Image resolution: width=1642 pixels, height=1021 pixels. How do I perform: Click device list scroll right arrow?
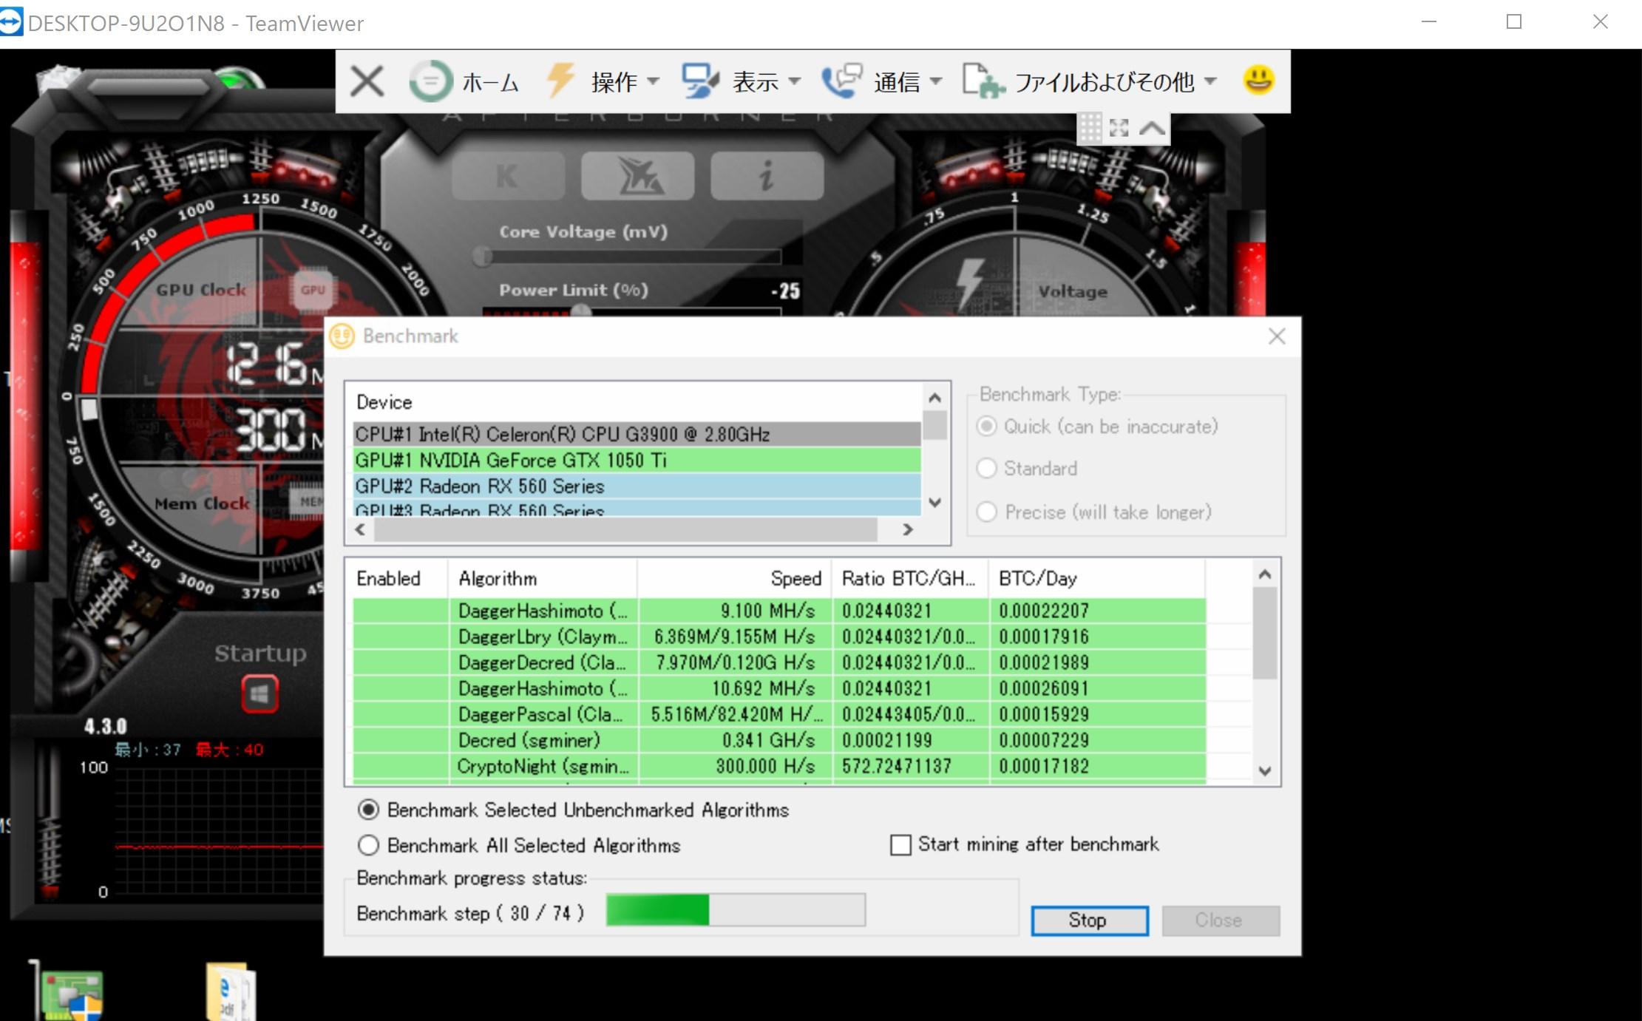click(x=908, y=529)
